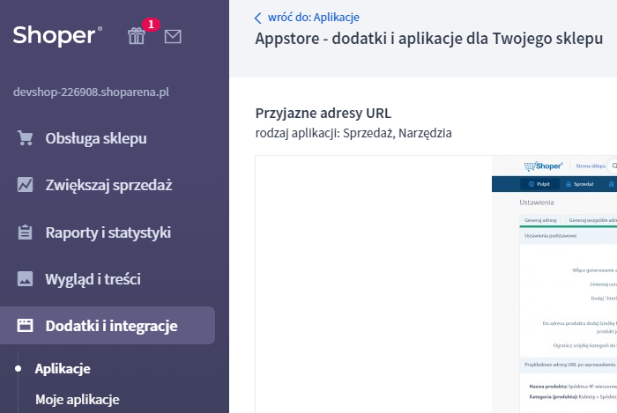Open the gift notifications icon
This screenshot has height=413, width=617.
click(137, 36)
